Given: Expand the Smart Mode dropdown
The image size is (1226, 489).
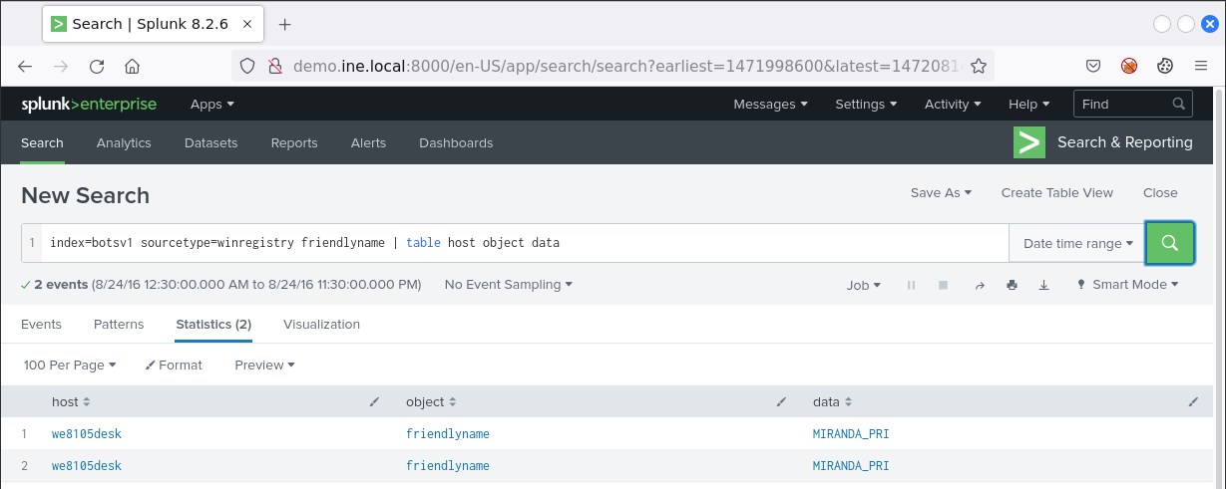Looking at the screenshot, I should (x=1127, y=285).
